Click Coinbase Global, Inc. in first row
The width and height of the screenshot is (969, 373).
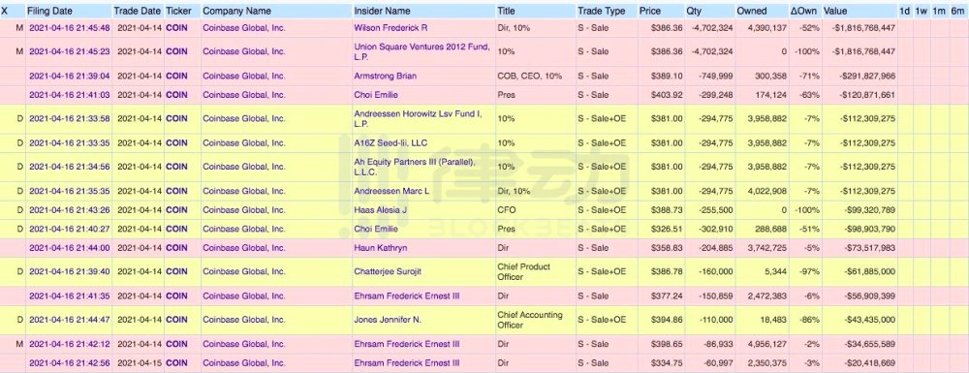click(244, 28)
